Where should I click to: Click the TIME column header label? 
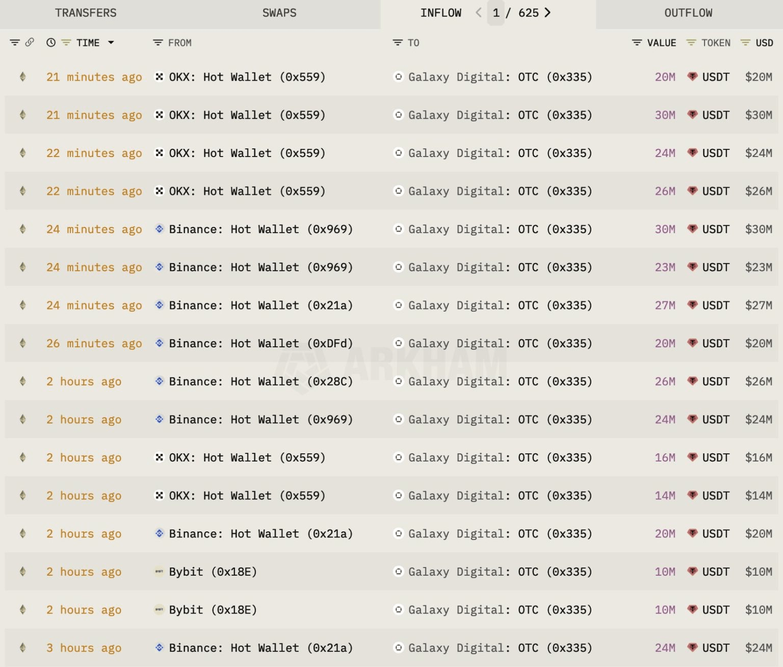(88, 43)
